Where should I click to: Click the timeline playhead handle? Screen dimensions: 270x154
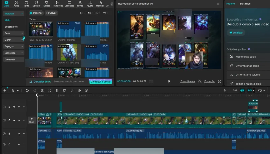(x=37, y=95)
